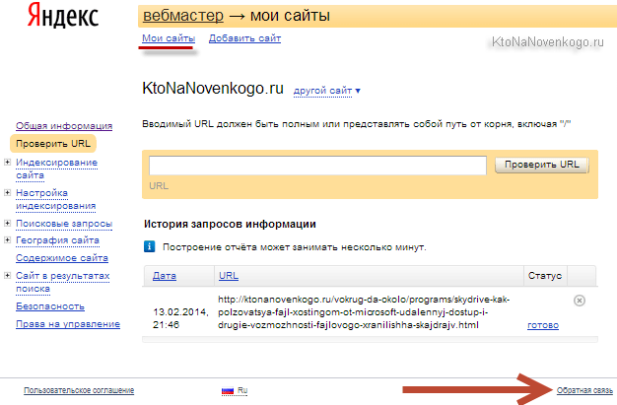Viewport: 617px width, 405px height.
Task: Open the готово status link
Action: pyautogui.click(x=543, y=325)
